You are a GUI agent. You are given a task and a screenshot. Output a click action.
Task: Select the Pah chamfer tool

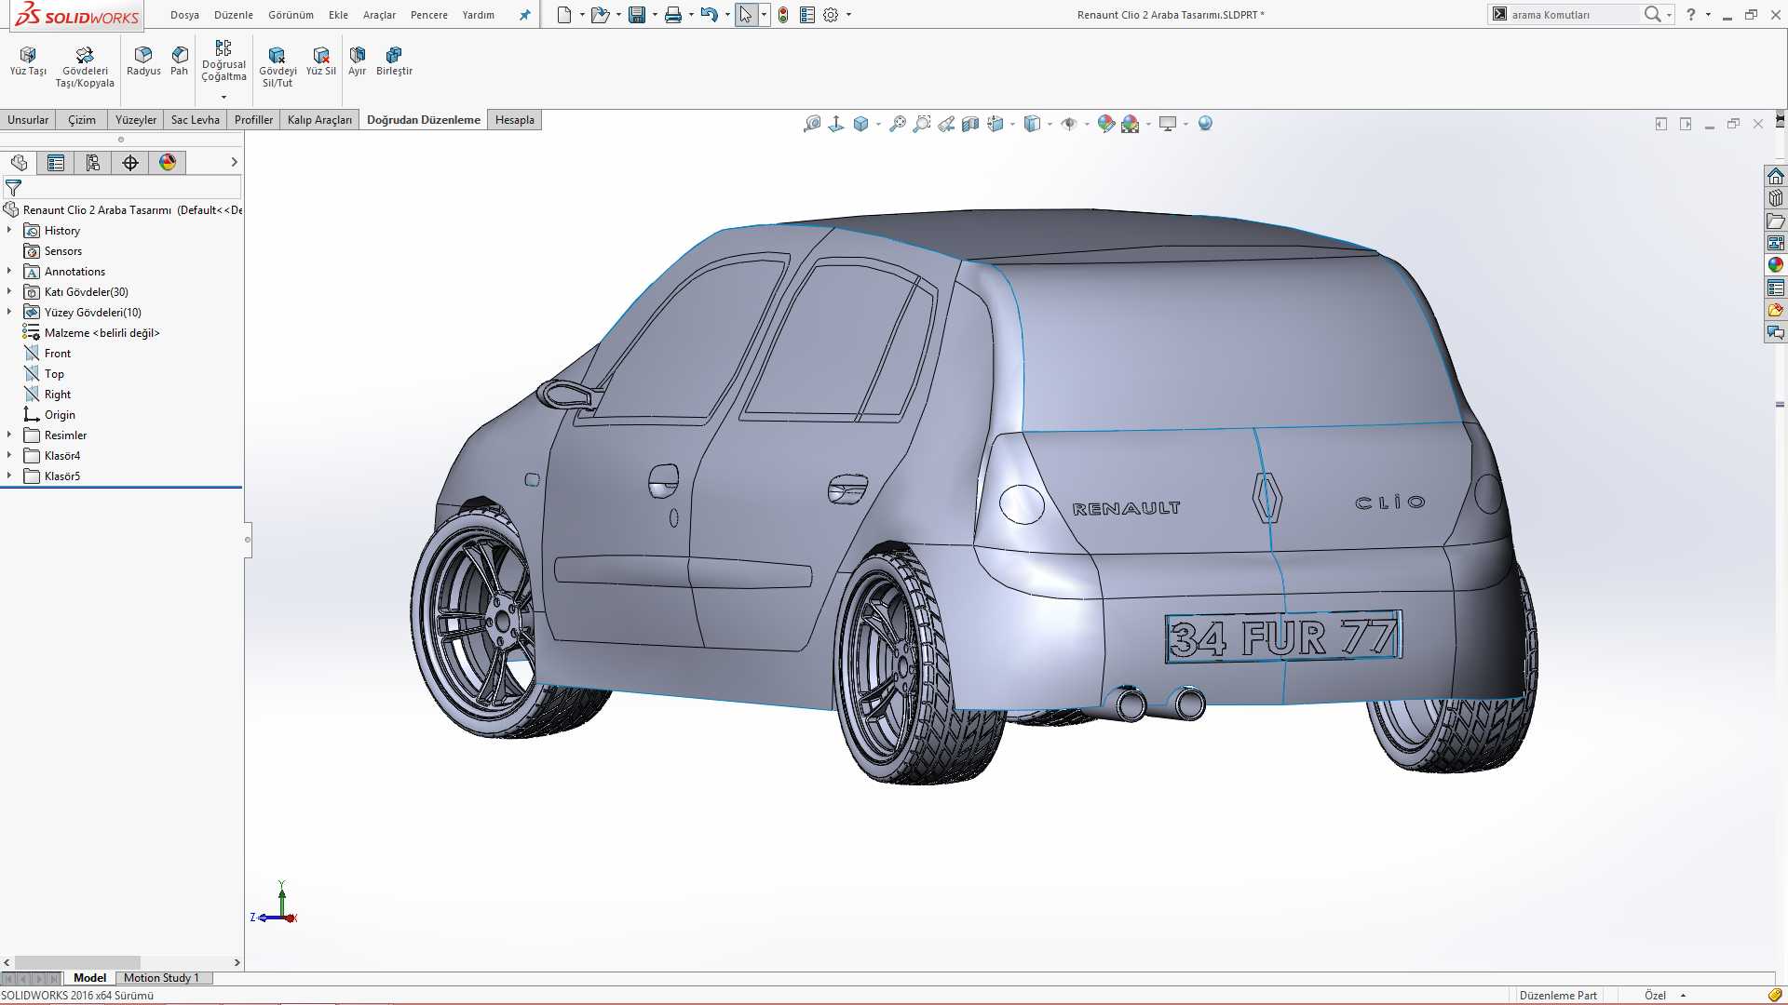(x=180, y=62)
